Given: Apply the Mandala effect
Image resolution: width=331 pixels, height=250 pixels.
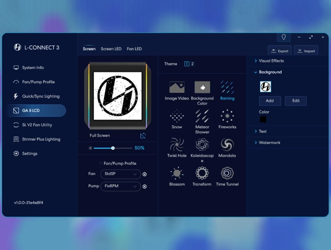Looking at the screenshot, I should [x=227, y=144].
